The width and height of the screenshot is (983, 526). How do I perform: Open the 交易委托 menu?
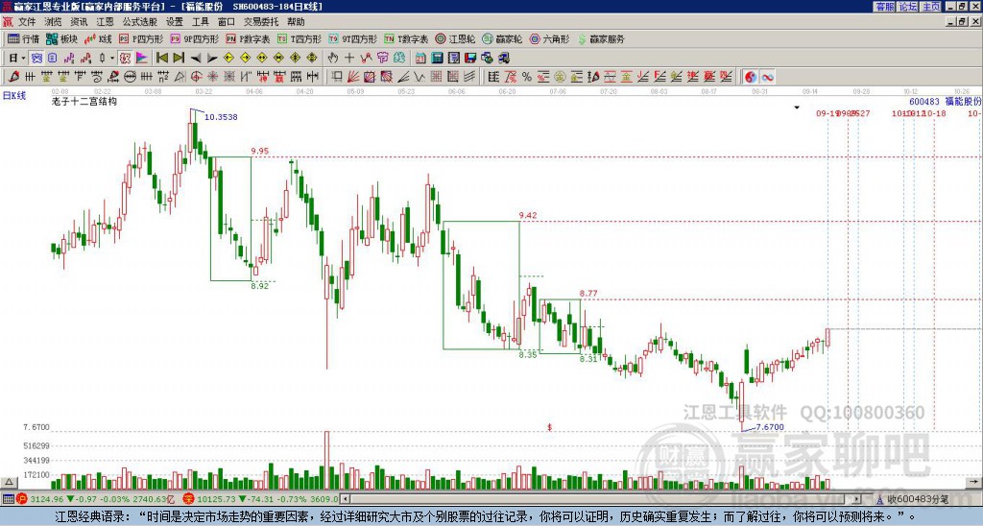pos(261,22)
